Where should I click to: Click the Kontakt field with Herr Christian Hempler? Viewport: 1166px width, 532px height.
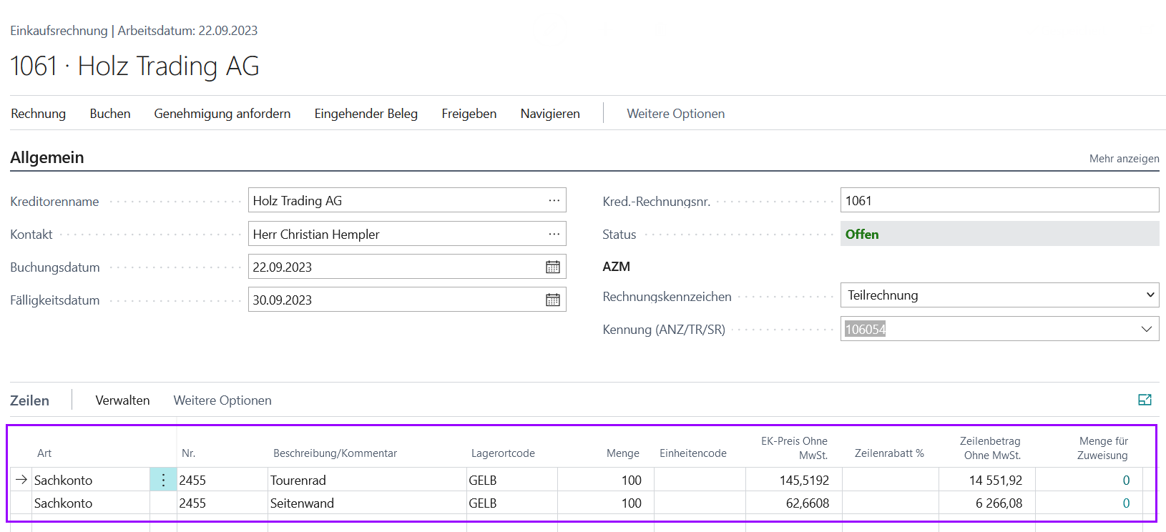(407, 234)
